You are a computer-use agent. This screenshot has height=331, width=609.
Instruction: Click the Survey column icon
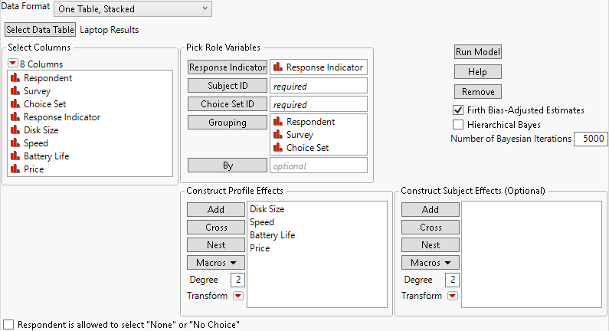15,91
